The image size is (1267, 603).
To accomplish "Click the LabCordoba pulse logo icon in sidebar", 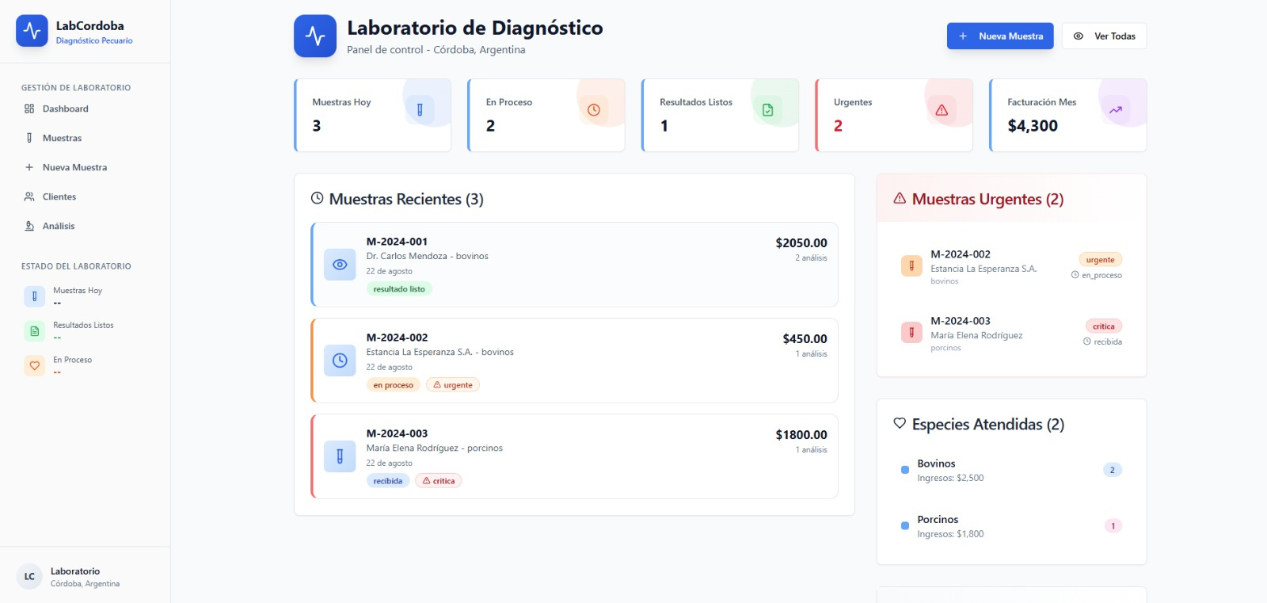I will [32, 31].
